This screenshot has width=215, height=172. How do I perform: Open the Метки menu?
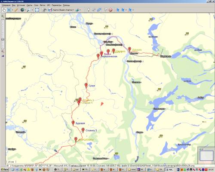click(43, 5)
